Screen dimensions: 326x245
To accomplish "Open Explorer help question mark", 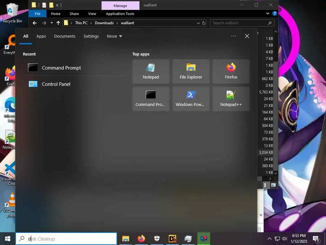I will coord(274,13).
